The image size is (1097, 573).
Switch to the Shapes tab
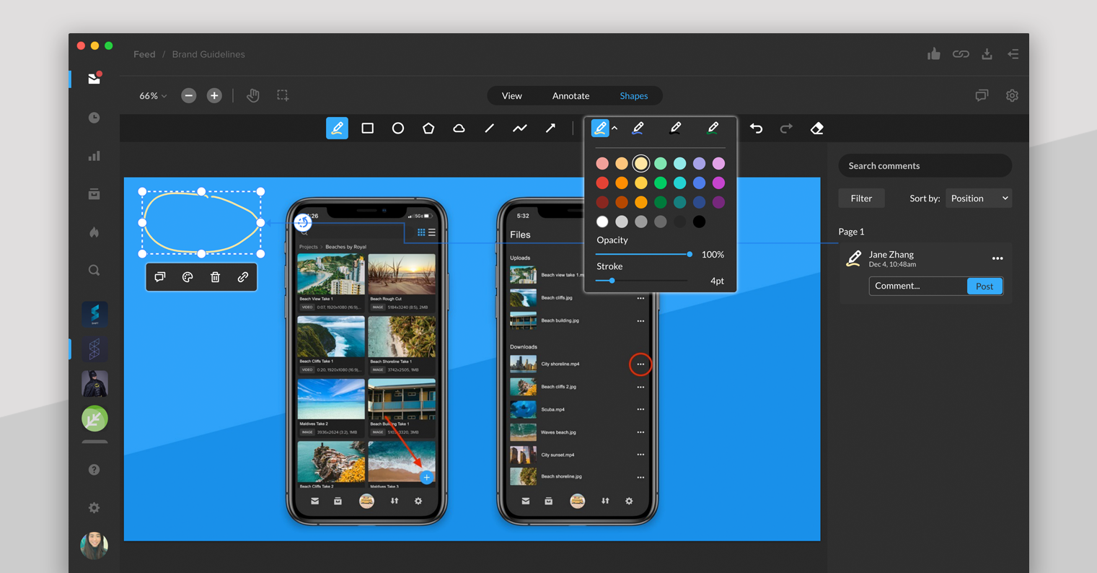[634, 96]
